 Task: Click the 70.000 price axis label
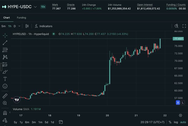178,61
